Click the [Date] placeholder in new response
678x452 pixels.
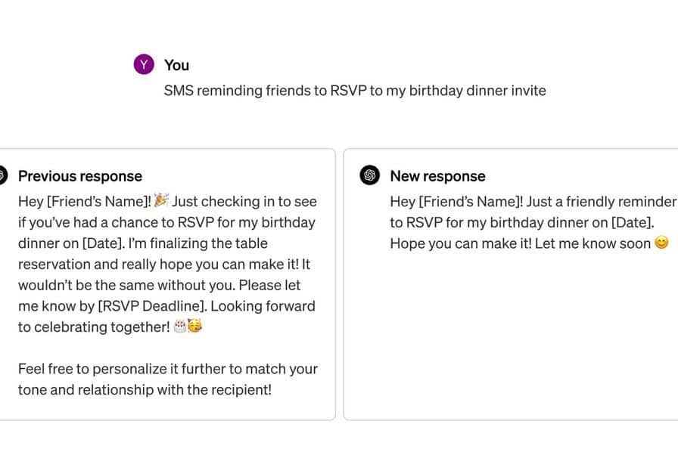pos(632,222)
